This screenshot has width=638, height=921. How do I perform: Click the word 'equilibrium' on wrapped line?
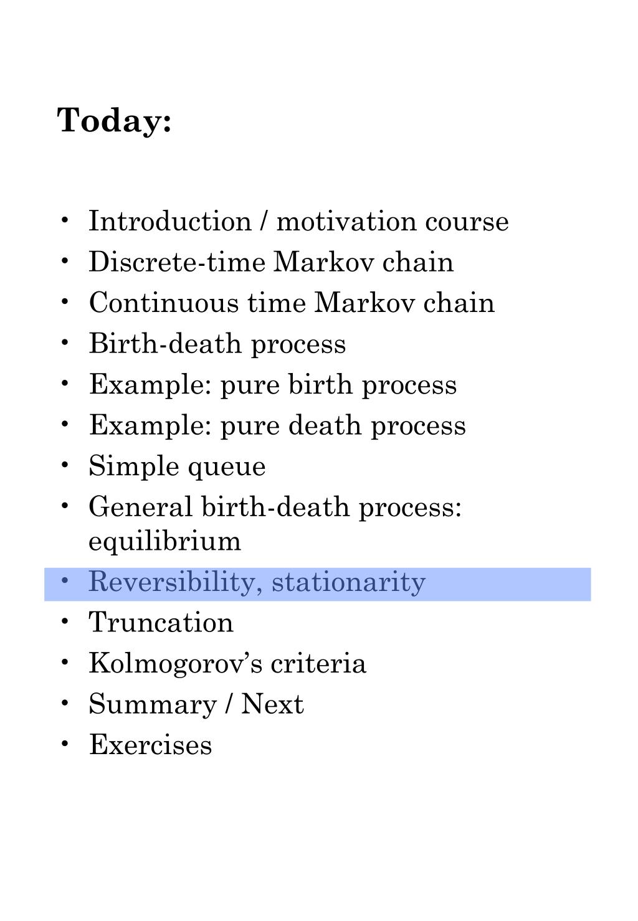[164, 541]
